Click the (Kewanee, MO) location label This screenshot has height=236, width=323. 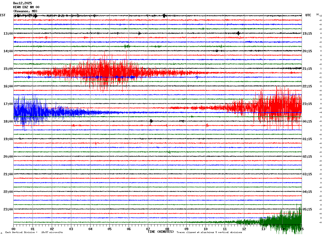[25, 11]
